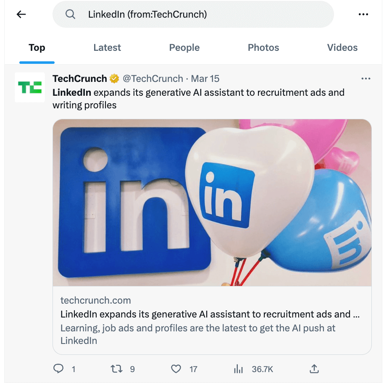Reply to TechCrunch's LinkedIn tweet
Image resolution: width=384 pixels, height=383 pixels.
pyautogui.click(x=58, y=368)
